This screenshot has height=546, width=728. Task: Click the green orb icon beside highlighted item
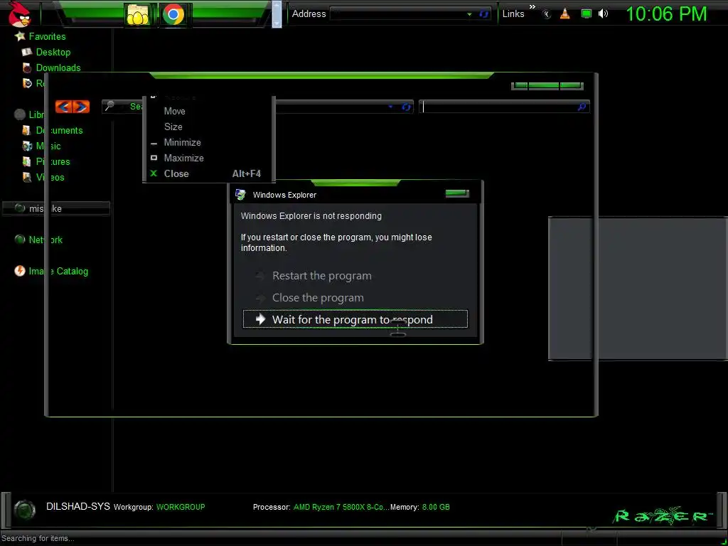point(19,208)
